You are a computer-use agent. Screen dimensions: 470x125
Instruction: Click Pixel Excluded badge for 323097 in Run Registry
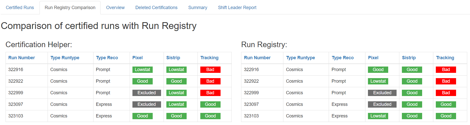pyautogui.click(x=382, y=104)
